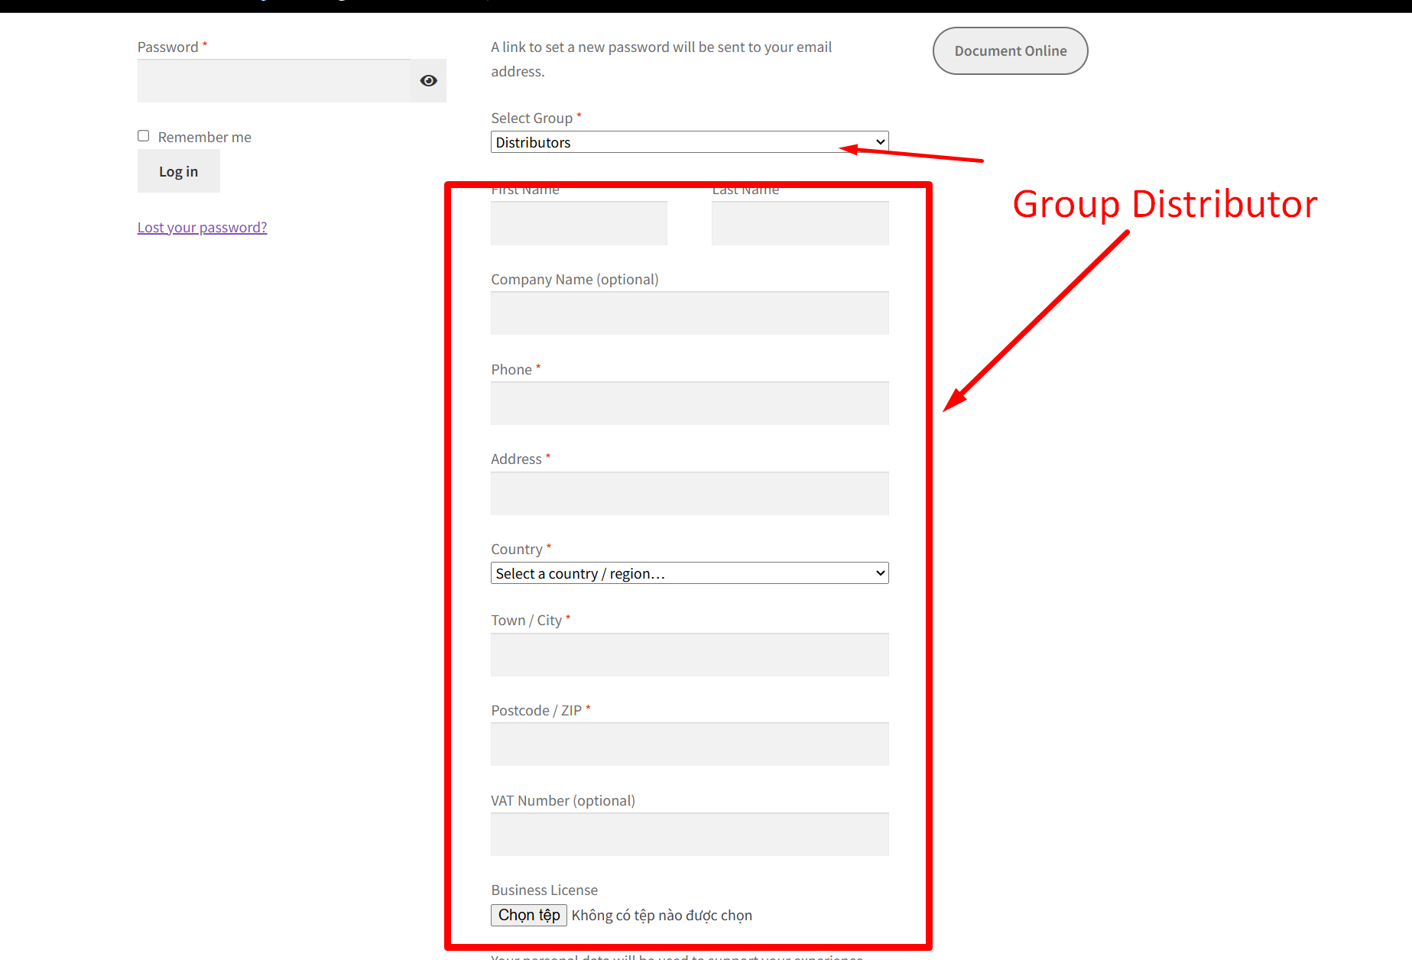1412x960 pixels.
Task: Enable the Remember me checkbox
Action: (x=144, y=136)
